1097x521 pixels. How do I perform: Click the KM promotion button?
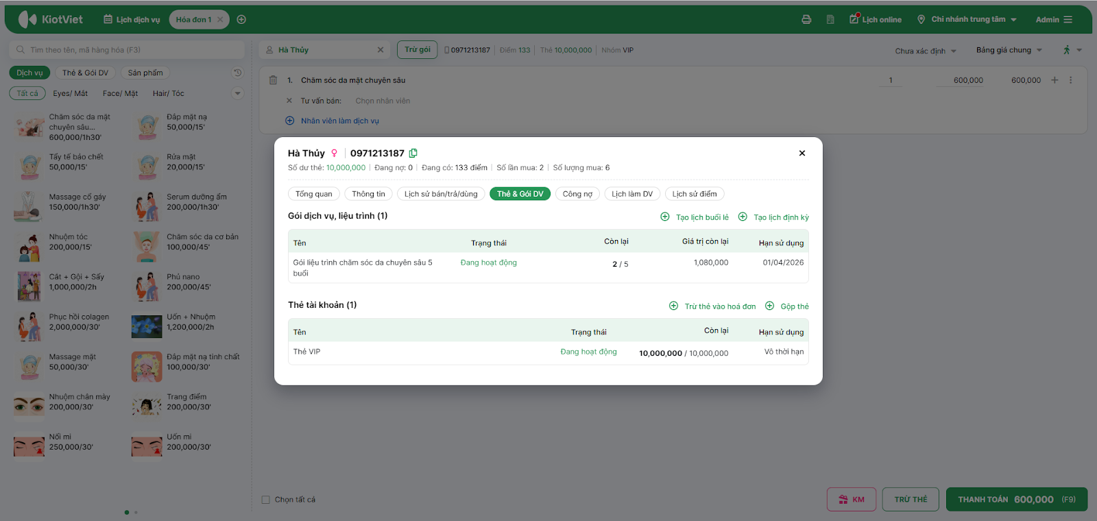point(852,500)
